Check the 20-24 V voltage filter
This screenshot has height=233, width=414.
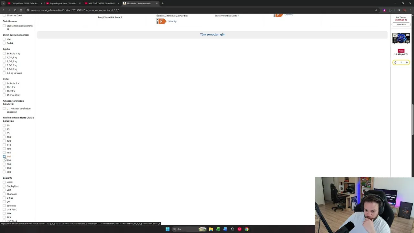(4, 91)
